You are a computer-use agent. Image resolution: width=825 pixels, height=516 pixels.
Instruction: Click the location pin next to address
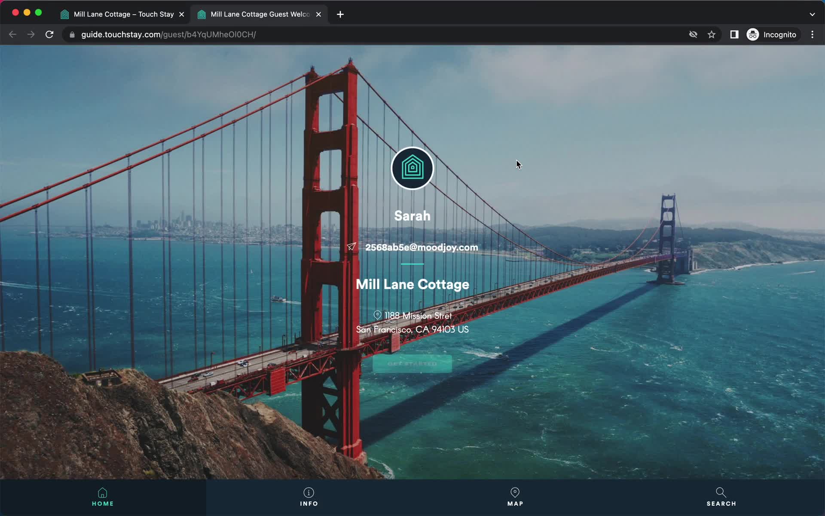(377, 315)
